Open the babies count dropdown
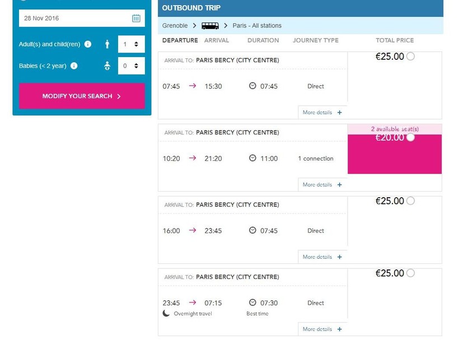This screenshot has width=459, height=340. (131, 66)
